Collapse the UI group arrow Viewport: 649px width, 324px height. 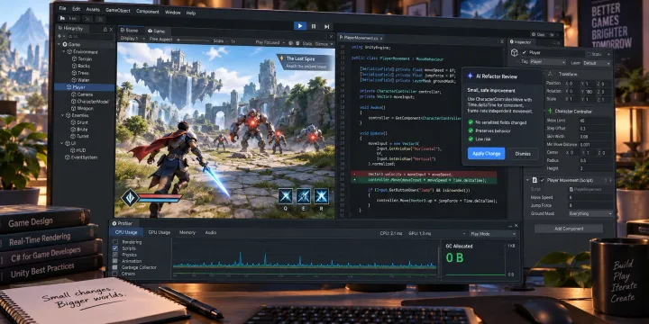[x=62, y=143]
